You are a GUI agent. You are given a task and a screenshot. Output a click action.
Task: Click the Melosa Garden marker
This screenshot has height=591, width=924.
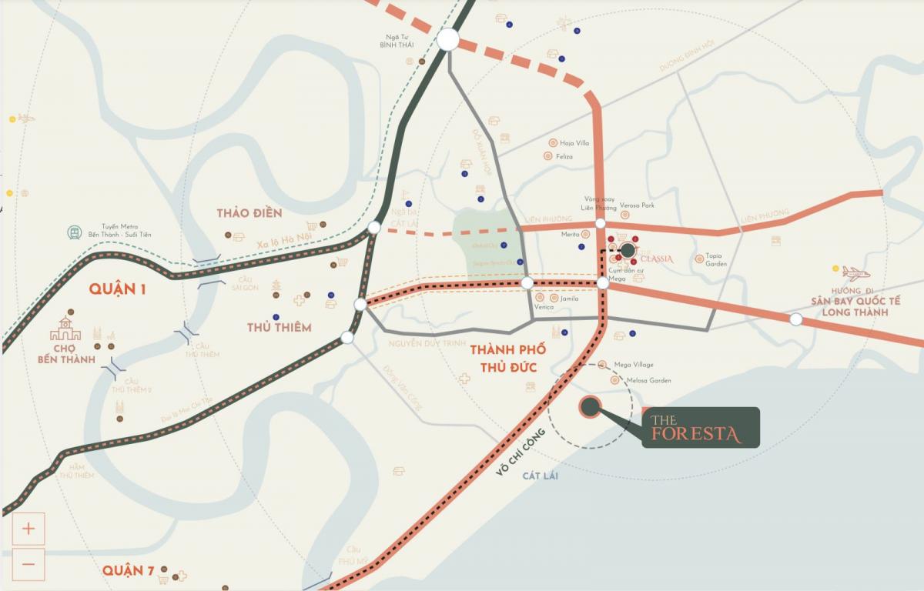coord(613,380)
